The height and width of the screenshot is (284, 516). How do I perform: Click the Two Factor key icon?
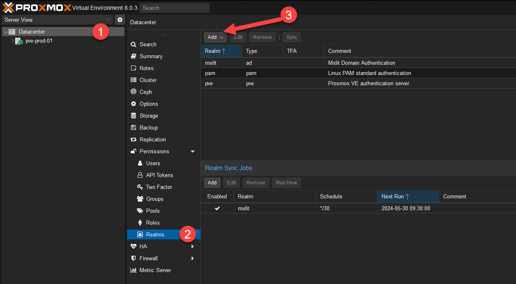[x=140, y=187]
